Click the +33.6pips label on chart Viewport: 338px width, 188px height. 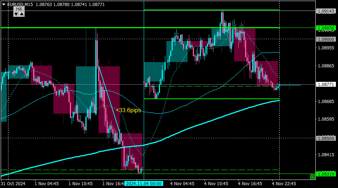[x=128, y=110]
